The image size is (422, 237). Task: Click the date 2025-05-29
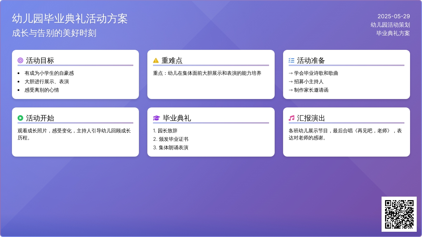click(x=394, y=16)
